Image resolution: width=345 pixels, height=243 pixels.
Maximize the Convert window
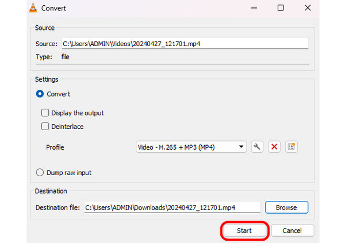point(281,8)
